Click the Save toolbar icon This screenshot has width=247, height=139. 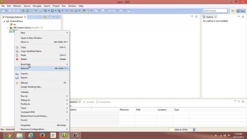(x=10, y=11)
